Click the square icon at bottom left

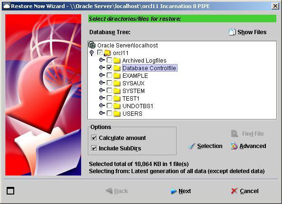pyautogui.click(x=10, y=191)
